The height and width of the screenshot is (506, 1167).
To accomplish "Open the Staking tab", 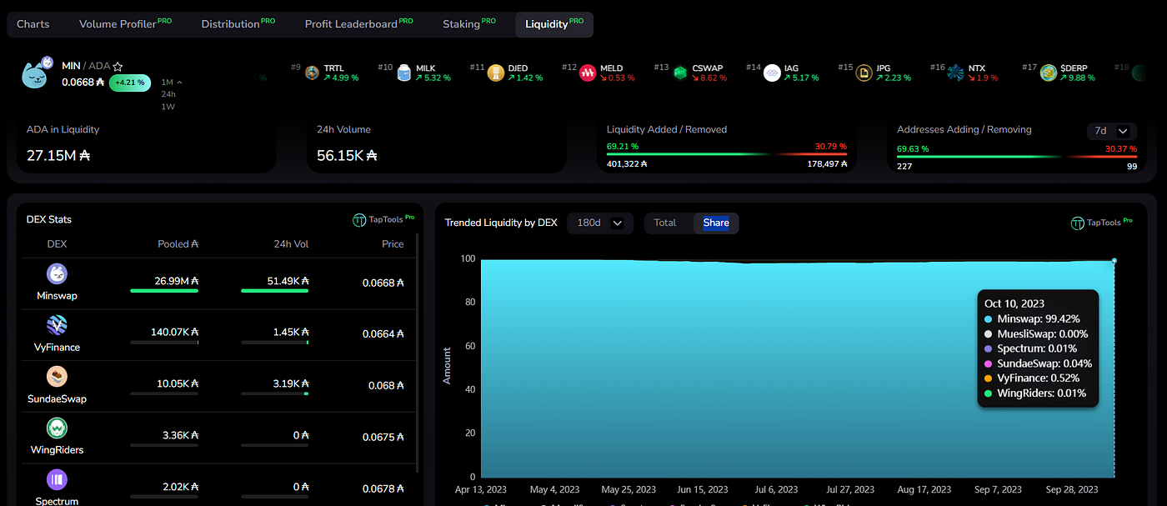I will (x=469, y=24).
